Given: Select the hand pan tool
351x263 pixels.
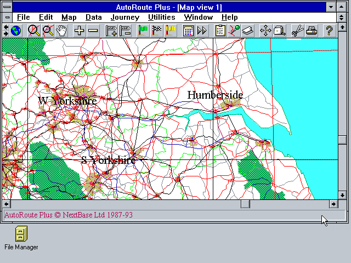Looking at the screenshot, I should tap(61, 31).
